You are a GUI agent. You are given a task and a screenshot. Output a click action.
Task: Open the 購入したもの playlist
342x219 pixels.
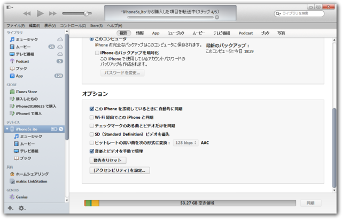click(x=24, y=99)
